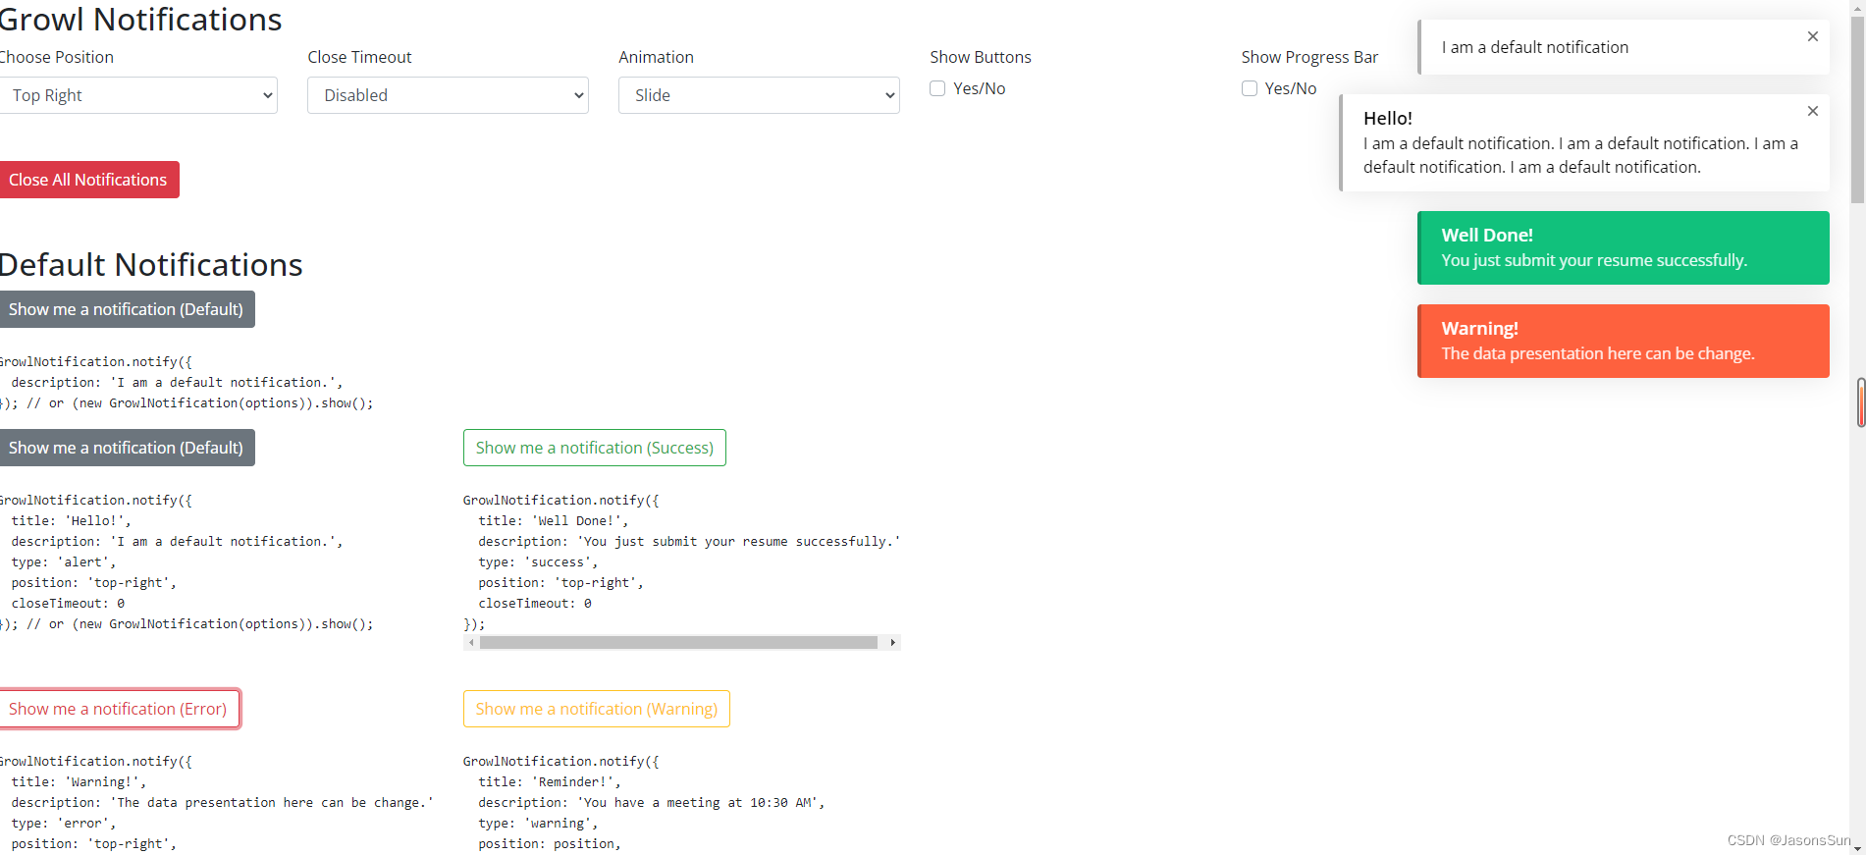Click code line "title: 'Well Done!',"
The width and height of the screenshot is (1866, 855).
click(x=554, y=521)
